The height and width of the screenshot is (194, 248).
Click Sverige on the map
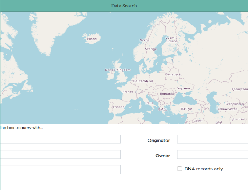click(x=151, y=49)
